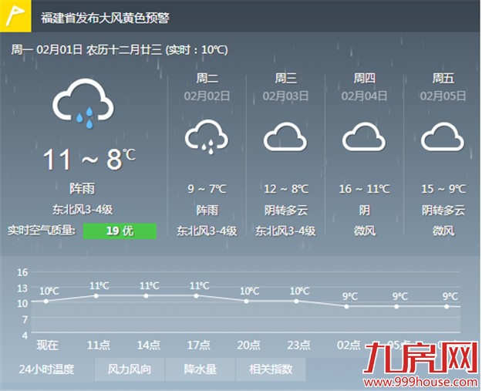Click today's 阵雨 condition text
This screenshot has height=391, width=482.
click(82, 188)
